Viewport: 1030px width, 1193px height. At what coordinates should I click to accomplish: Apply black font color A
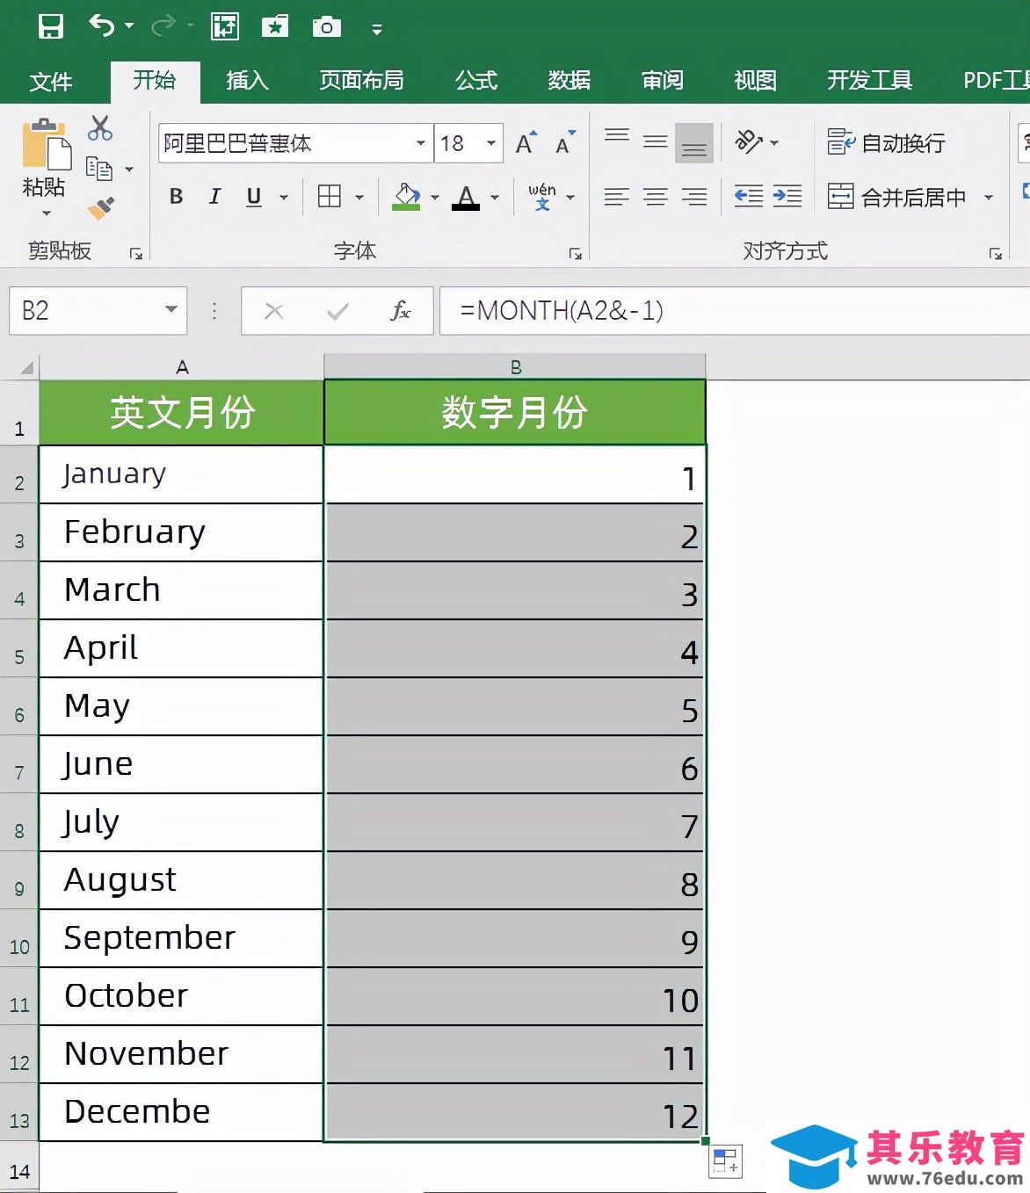click(466, 197)
